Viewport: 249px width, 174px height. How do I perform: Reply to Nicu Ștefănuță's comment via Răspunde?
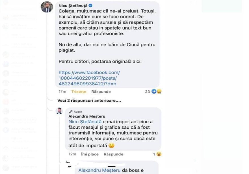click(101, 92)
